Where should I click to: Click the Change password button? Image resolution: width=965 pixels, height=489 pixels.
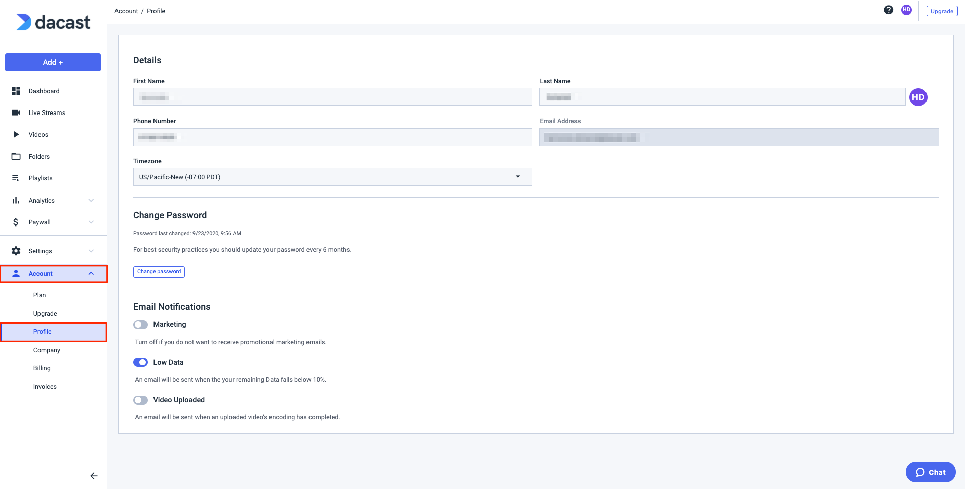pos(159,272)
